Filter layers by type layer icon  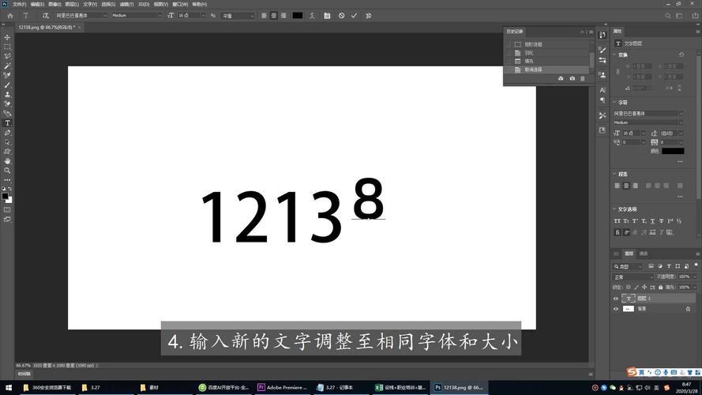pyautogui.click(x=669, y=266)
